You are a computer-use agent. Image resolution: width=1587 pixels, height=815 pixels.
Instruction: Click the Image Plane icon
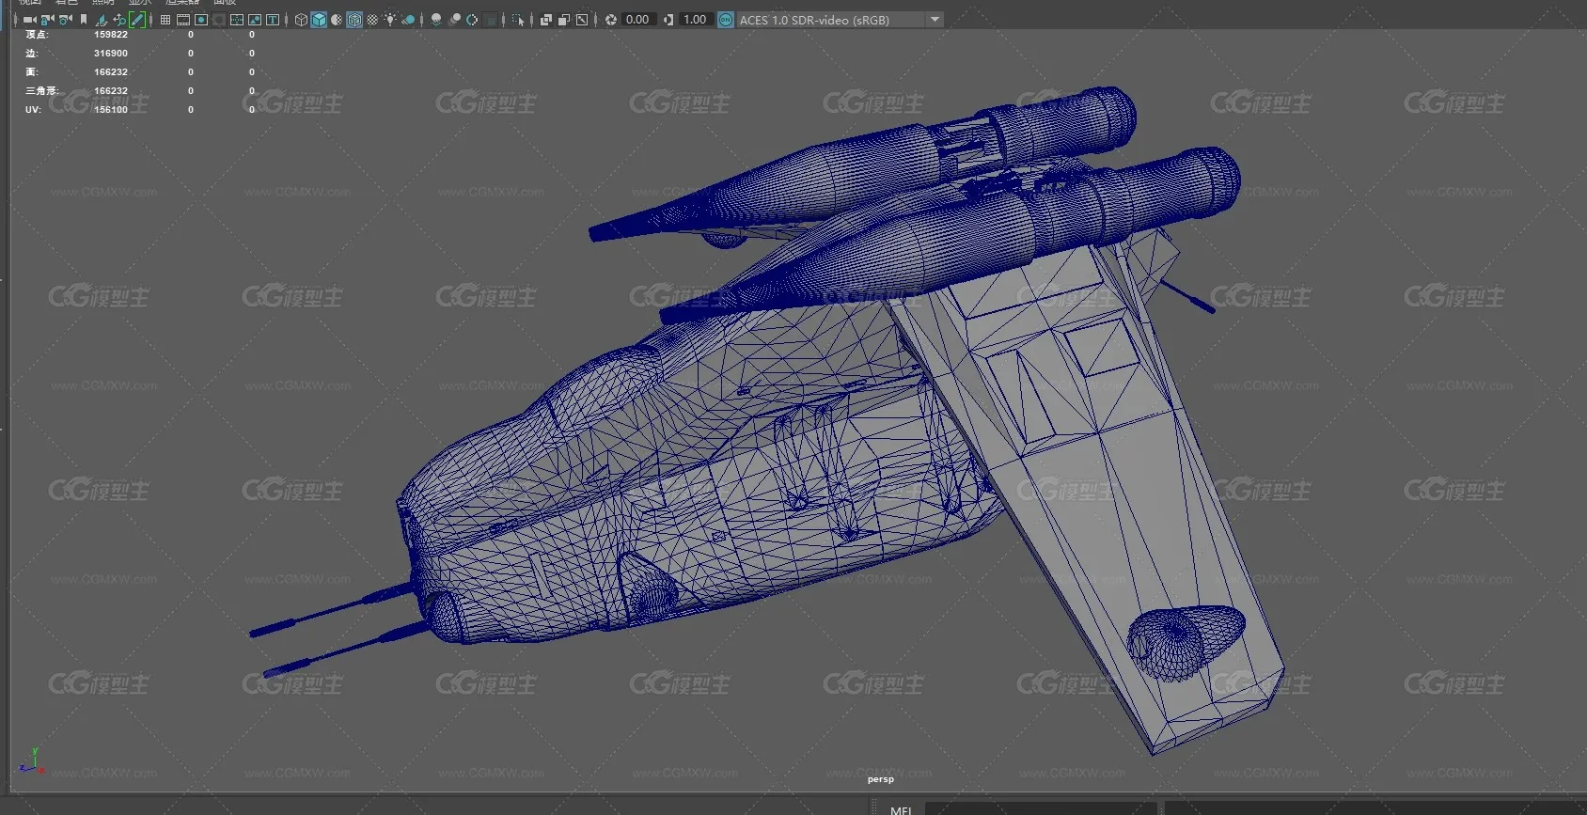coord(100,20)
